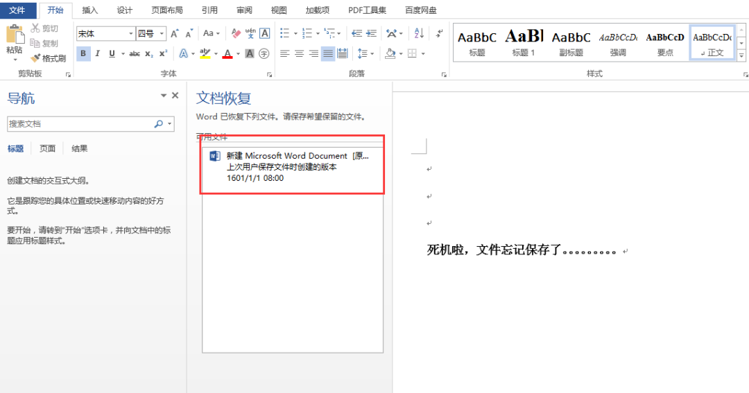Open the navigation pane options arrow

tap(164, 96)
